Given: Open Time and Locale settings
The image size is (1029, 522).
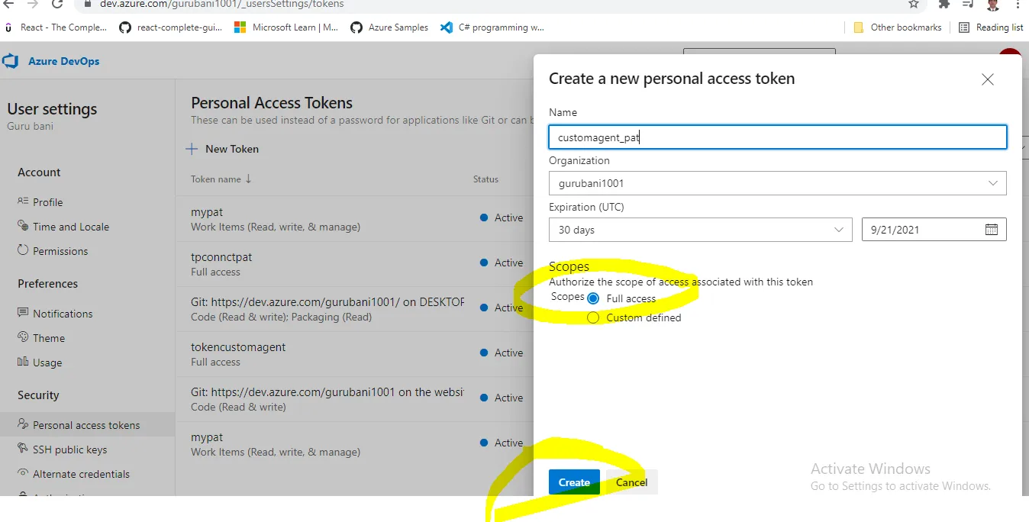Looking at the screenshot, I should point(71,227).
